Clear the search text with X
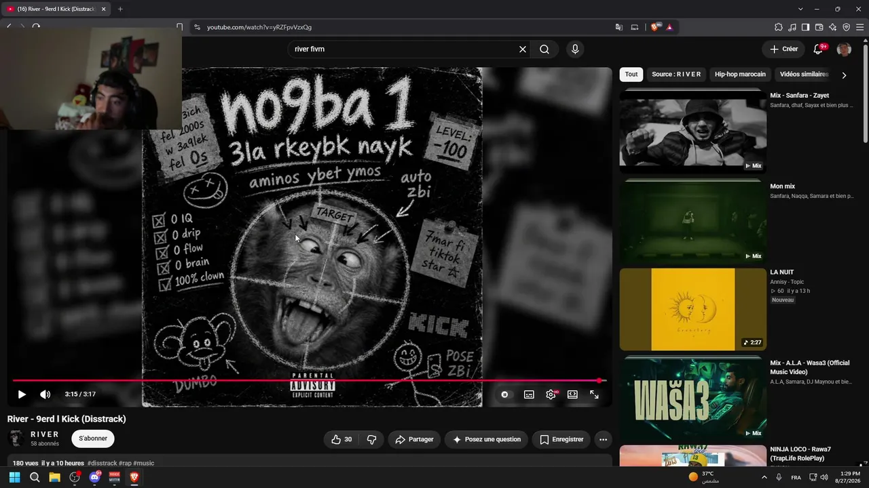Viewport: 869px width, 488px height. 523,49
